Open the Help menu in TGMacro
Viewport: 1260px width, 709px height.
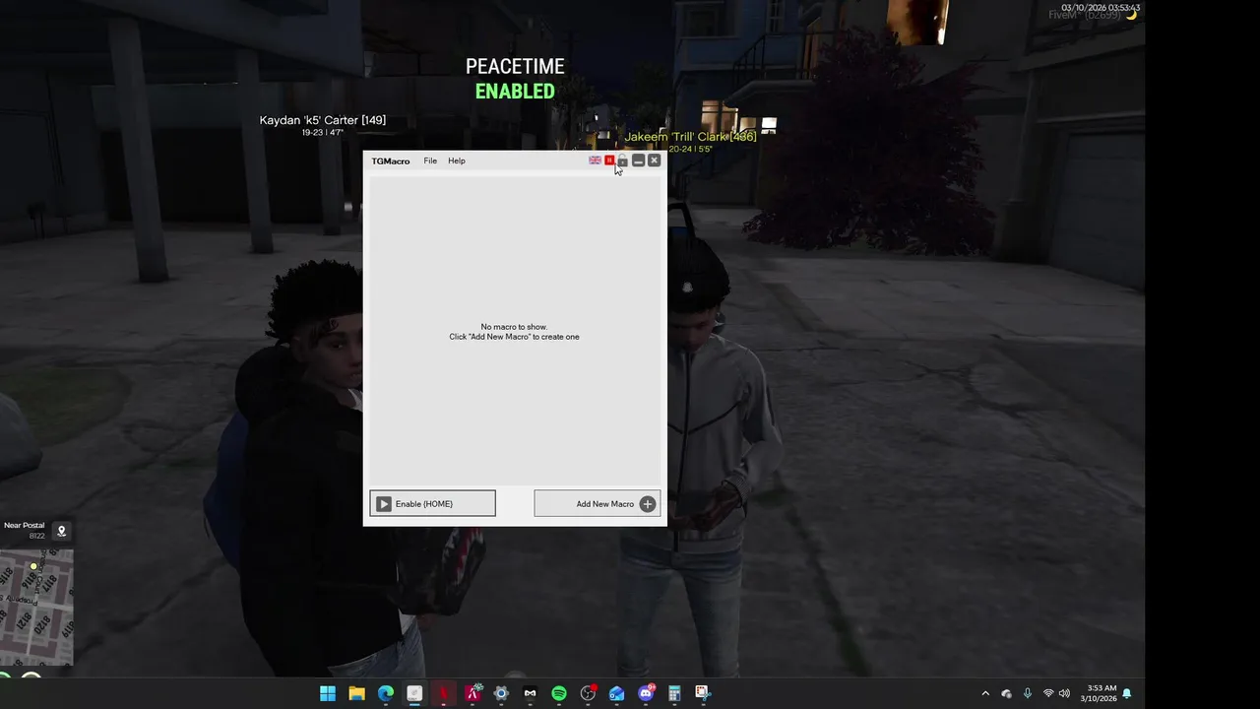tap(457, 161)
